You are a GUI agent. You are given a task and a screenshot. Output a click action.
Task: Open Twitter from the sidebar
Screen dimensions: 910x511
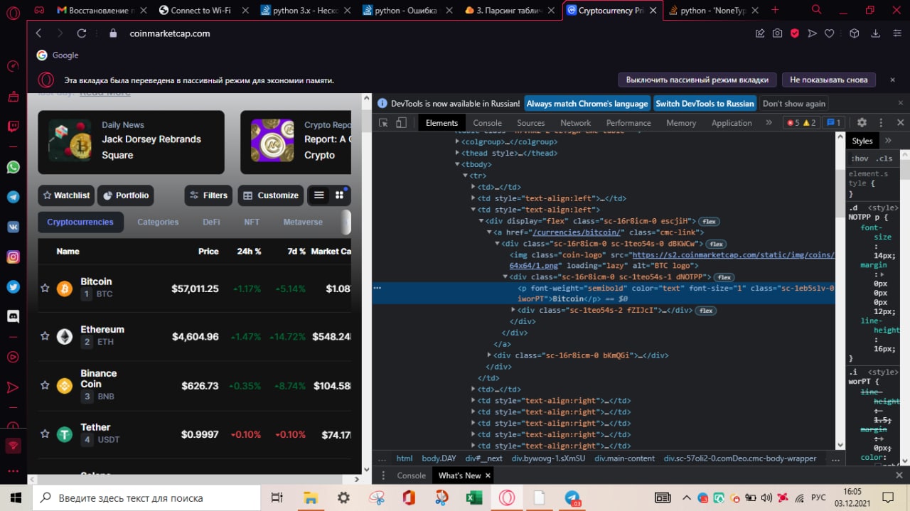(13, 286)
